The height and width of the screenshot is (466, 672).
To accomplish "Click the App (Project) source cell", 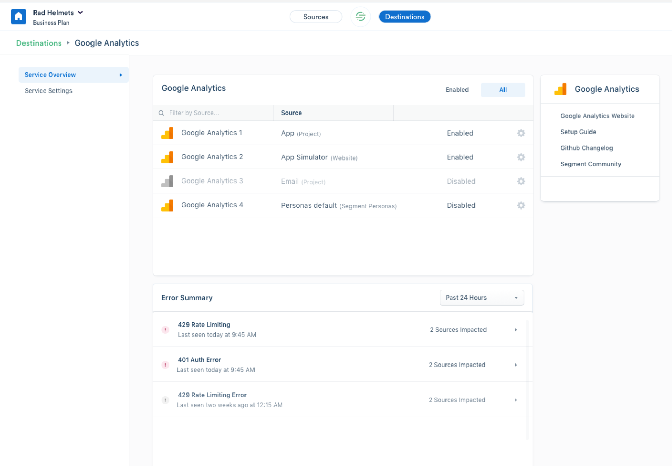I will [x=301, y=134].
